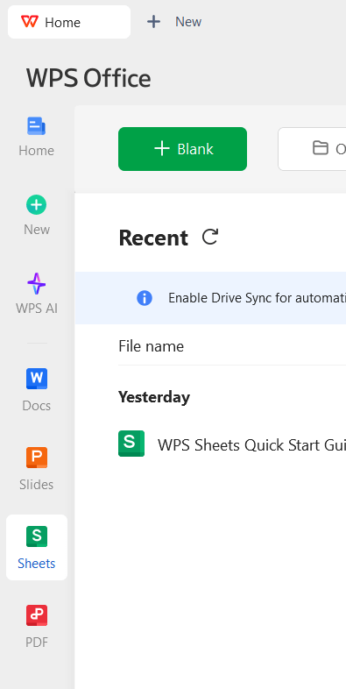The width and height of the screenshot is (346, 689).
Task: Click the Drive Sync info icon
Action: click(x=144, y=298)
